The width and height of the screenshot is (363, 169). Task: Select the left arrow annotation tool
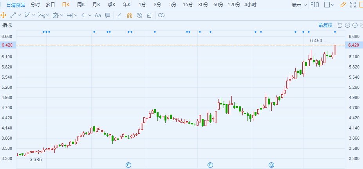point(83,15)
